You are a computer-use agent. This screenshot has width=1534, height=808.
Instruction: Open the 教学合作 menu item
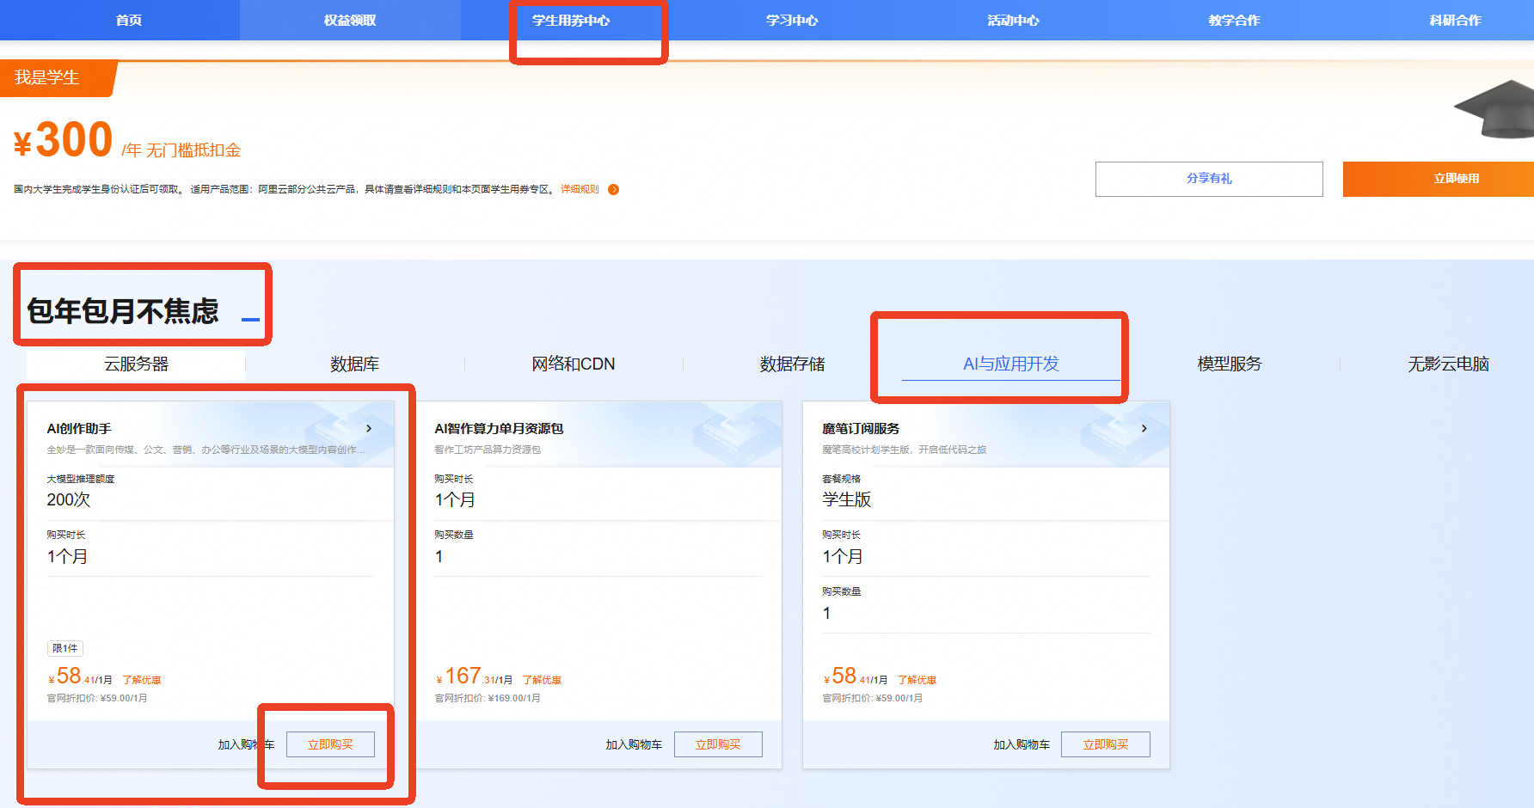1234,20
